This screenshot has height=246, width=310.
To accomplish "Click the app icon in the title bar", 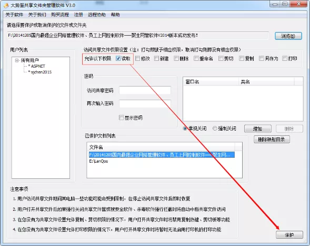I will (x=6, y=5).
